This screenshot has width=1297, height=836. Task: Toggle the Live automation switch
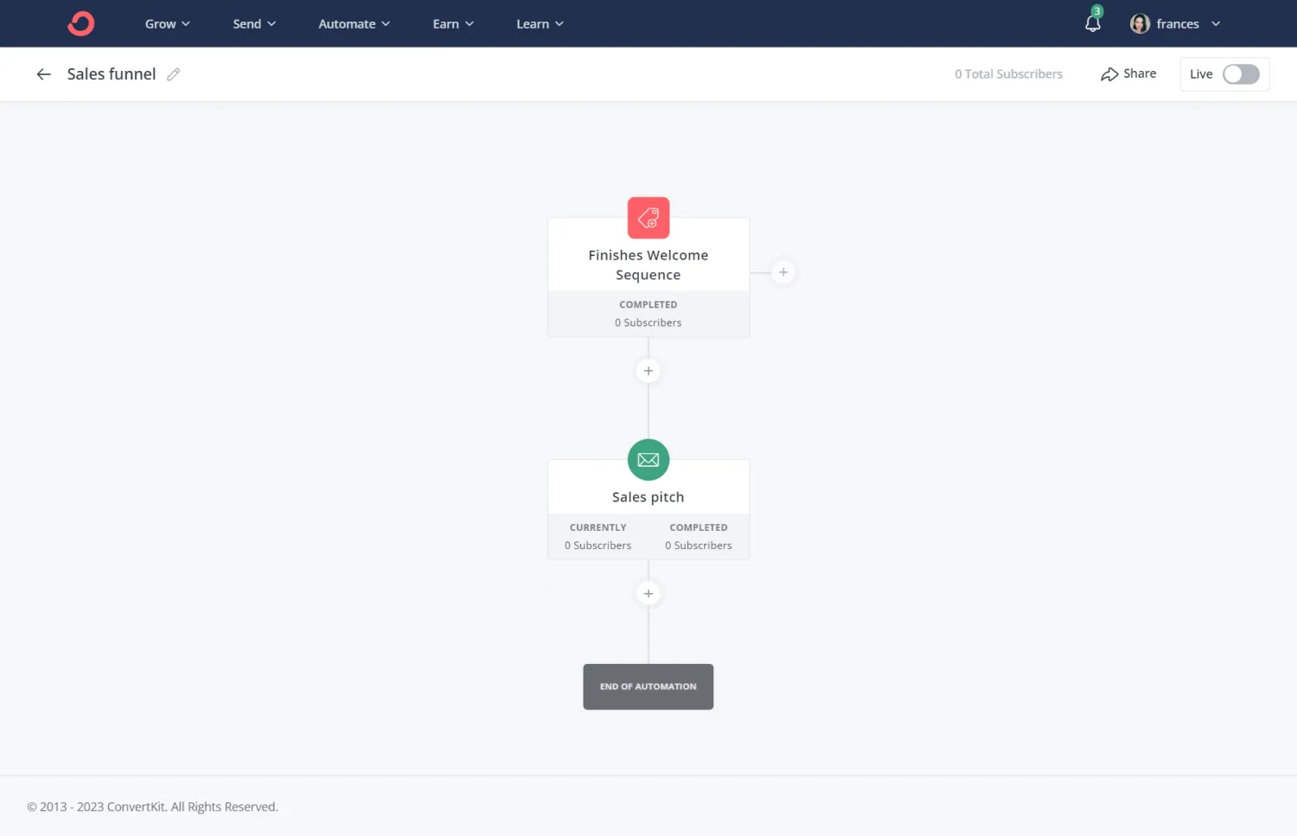(x=1240, y=74)
